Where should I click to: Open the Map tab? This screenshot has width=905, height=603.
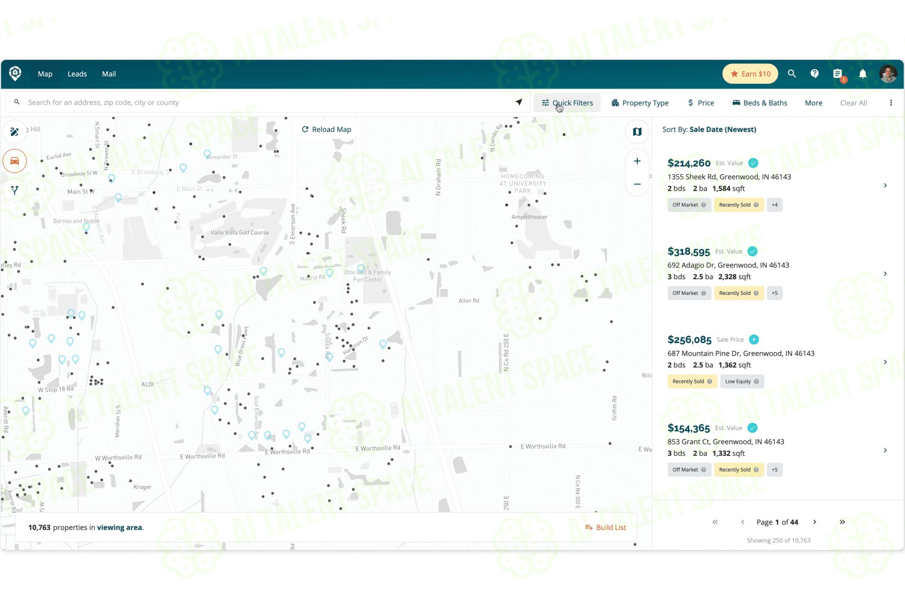coord(45,74)
